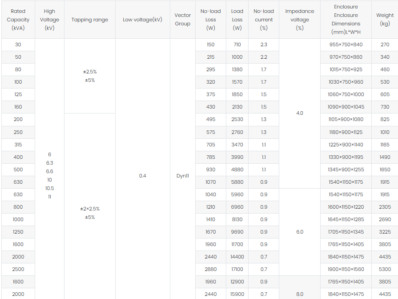Click the 4.0 impedance voltage cell
Image resolution: width=398 pixels, height=299 pixels.
tap(299, 113)
